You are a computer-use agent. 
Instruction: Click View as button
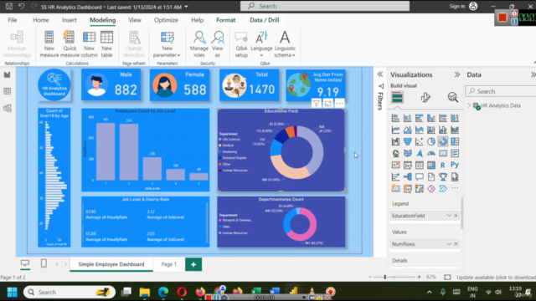coord(218,44)
